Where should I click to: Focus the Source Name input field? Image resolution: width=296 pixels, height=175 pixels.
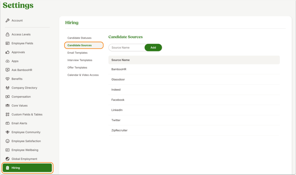(x=127, y=48)
